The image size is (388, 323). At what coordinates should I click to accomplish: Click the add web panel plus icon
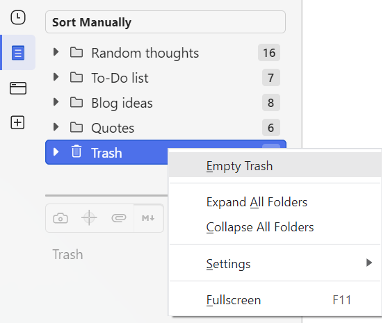click(17, 122)
